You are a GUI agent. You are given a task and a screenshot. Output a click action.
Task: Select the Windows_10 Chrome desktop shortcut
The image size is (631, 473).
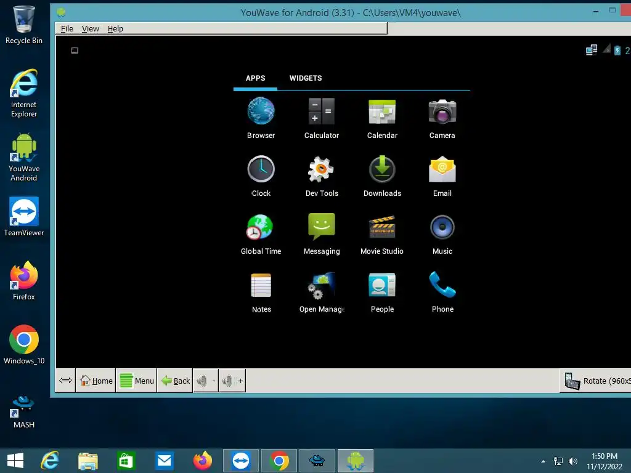click(24, 345)
